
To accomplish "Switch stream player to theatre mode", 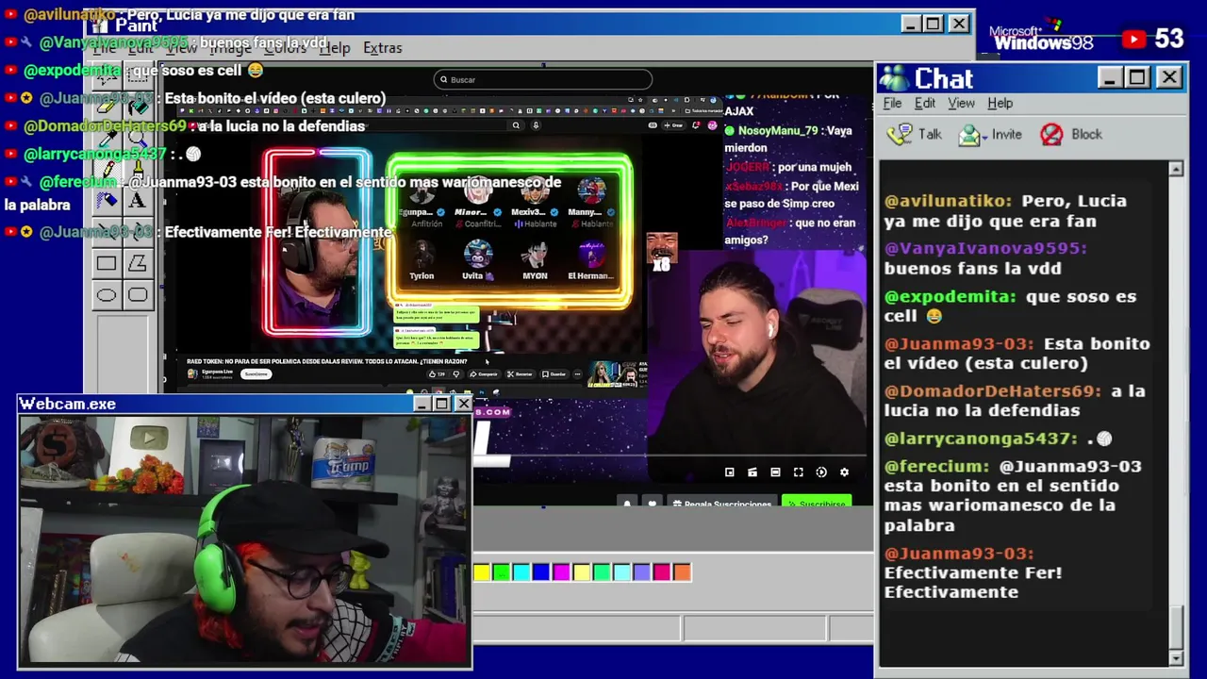I will [775, 472].
